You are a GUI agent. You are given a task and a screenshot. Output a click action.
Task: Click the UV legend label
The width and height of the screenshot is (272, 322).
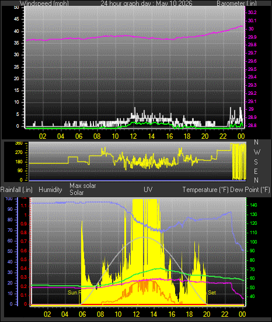click(148, 189)
